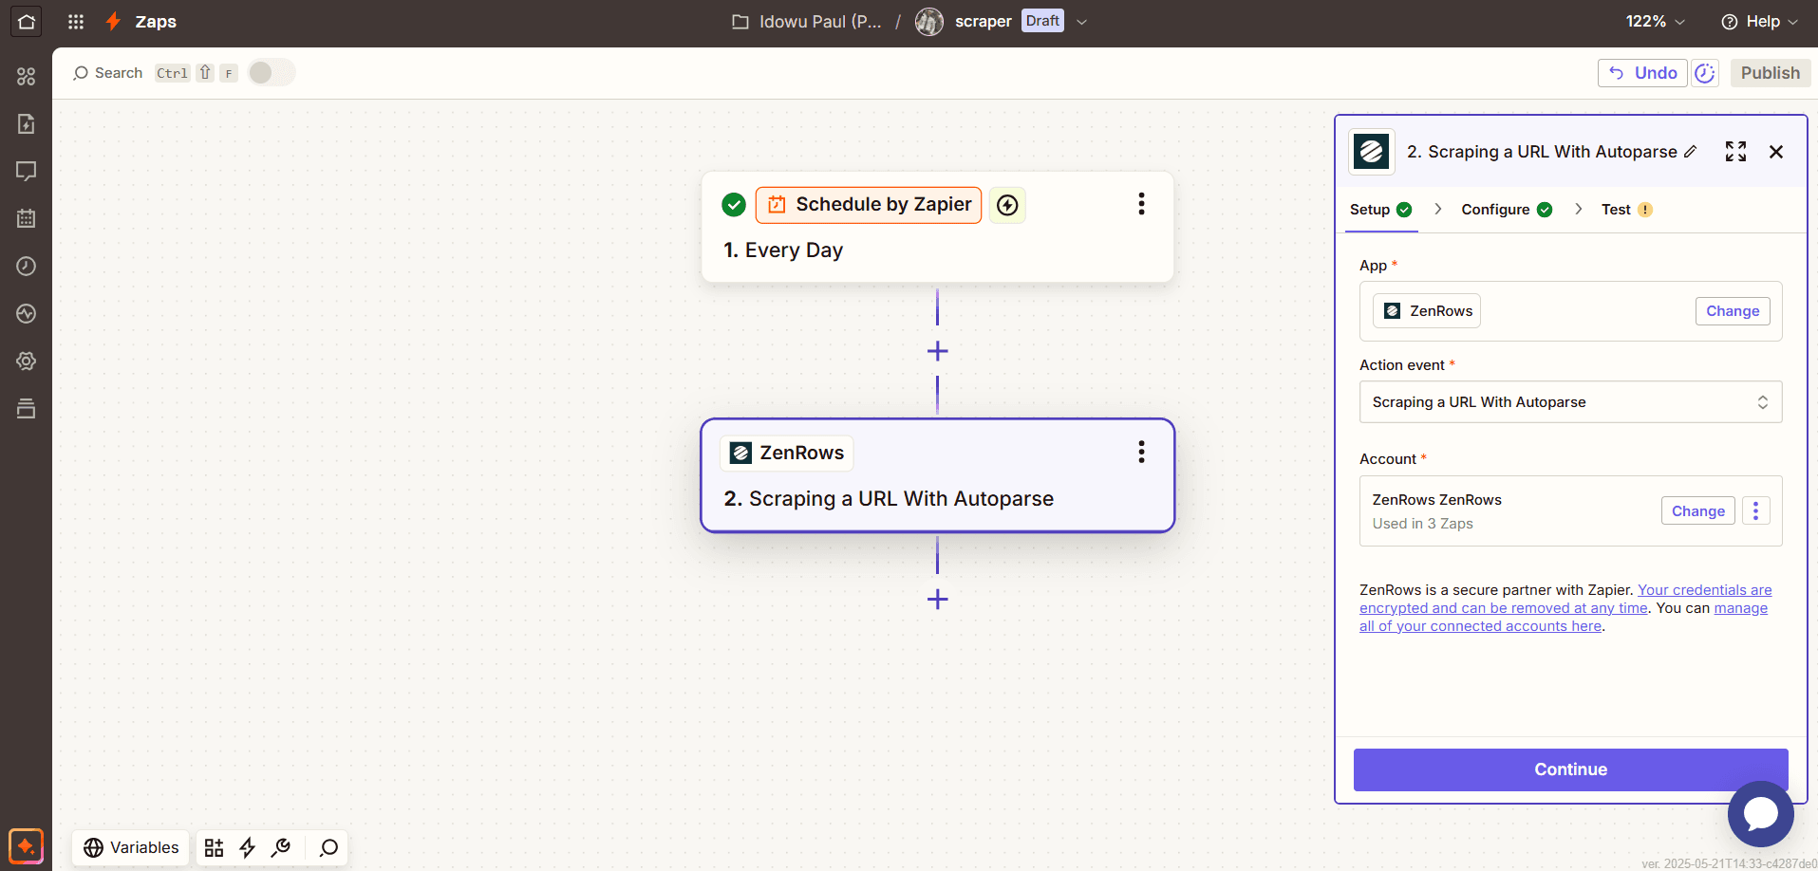Click the Continue button
Screen dimensions: 1818x871
pos(1570,769)
